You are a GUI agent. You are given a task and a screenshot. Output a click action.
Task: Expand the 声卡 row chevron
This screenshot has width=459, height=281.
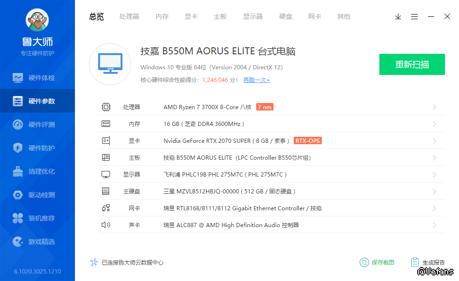click(435, 225)
